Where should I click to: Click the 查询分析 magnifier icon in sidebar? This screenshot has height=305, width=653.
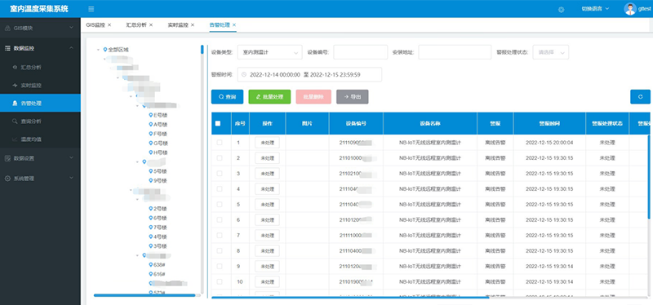pos(15,122)
